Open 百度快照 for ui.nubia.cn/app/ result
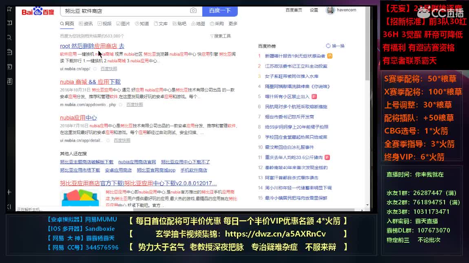The image size is (469, 263). point(108,69)
